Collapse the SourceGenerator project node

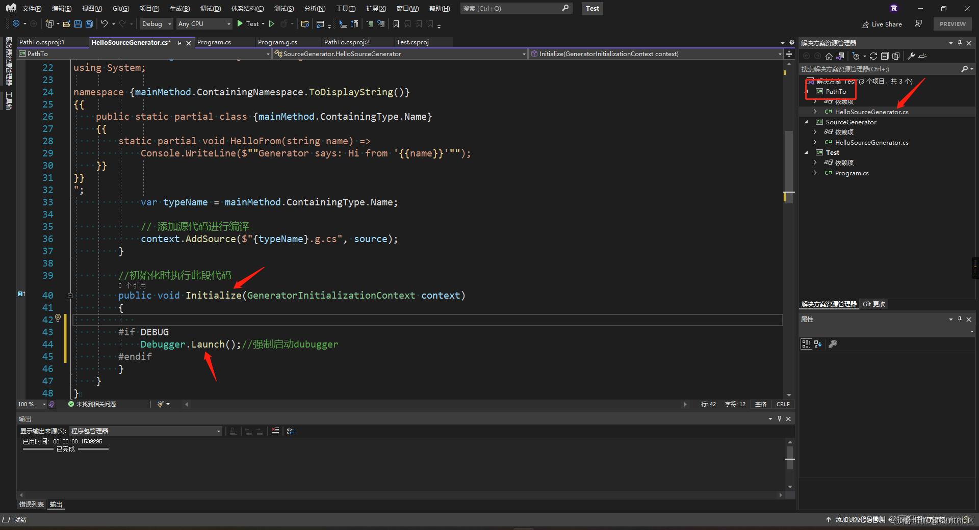coord(806,122)
